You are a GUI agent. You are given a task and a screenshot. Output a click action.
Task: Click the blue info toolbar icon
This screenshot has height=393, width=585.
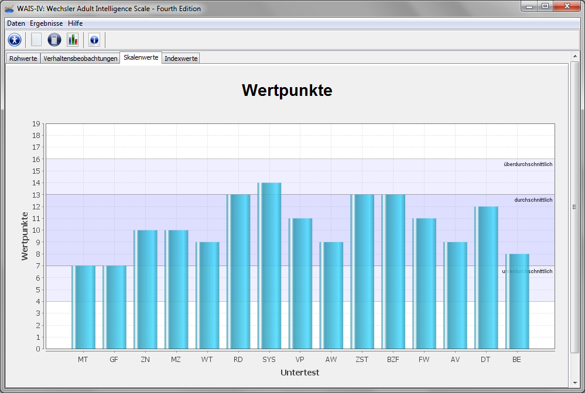click(x=94, y=40)
